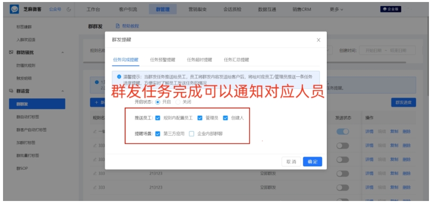Click the 群防骚扰 sidebar section icon
The width and height of the screenshot is (434, 204).
[x=11, y=52]
